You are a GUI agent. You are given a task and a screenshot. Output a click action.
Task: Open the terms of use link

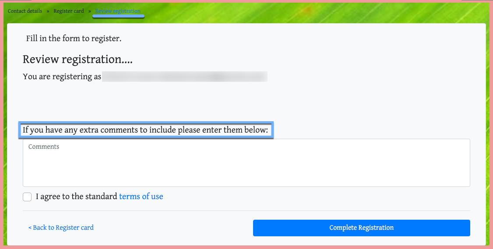point(141,196)
